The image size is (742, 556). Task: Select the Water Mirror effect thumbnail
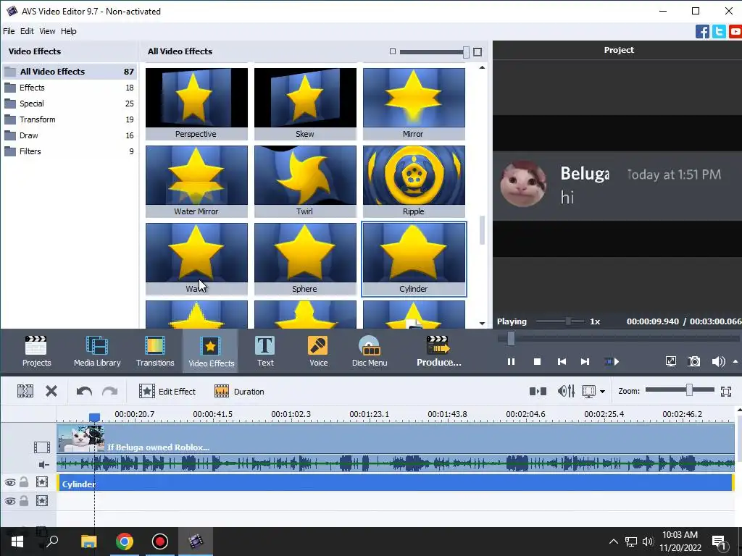tap(196, 181)
